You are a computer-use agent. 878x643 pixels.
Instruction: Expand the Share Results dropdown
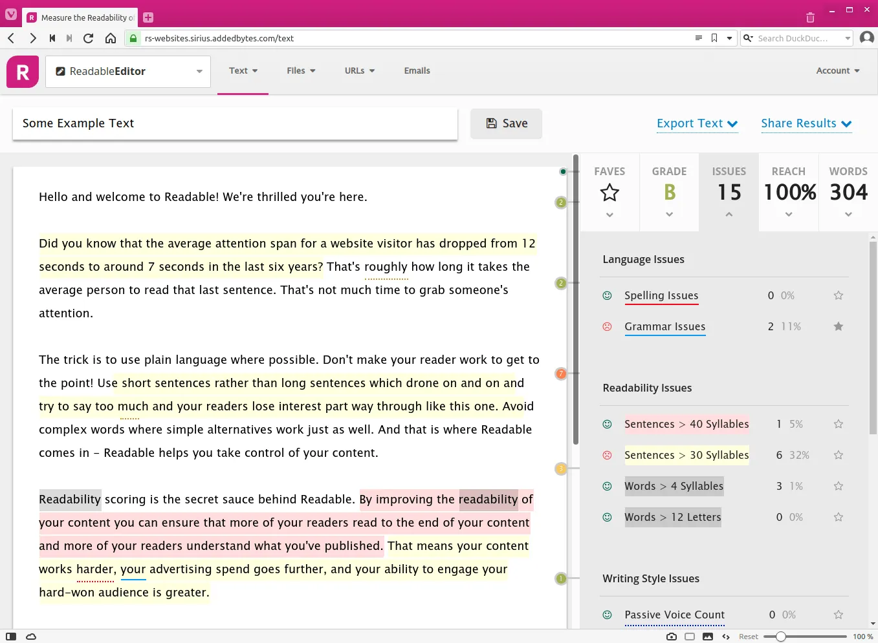(x=806, y=123)
